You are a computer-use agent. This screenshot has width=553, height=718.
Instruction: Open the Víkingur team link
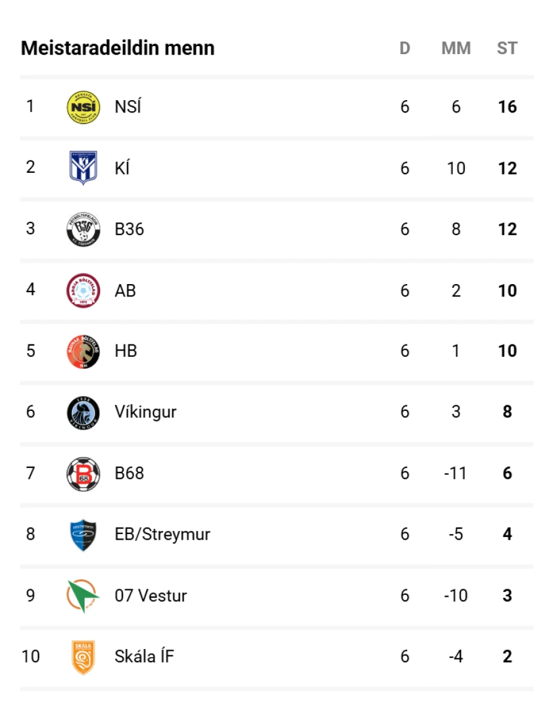(x=145, y=412)
